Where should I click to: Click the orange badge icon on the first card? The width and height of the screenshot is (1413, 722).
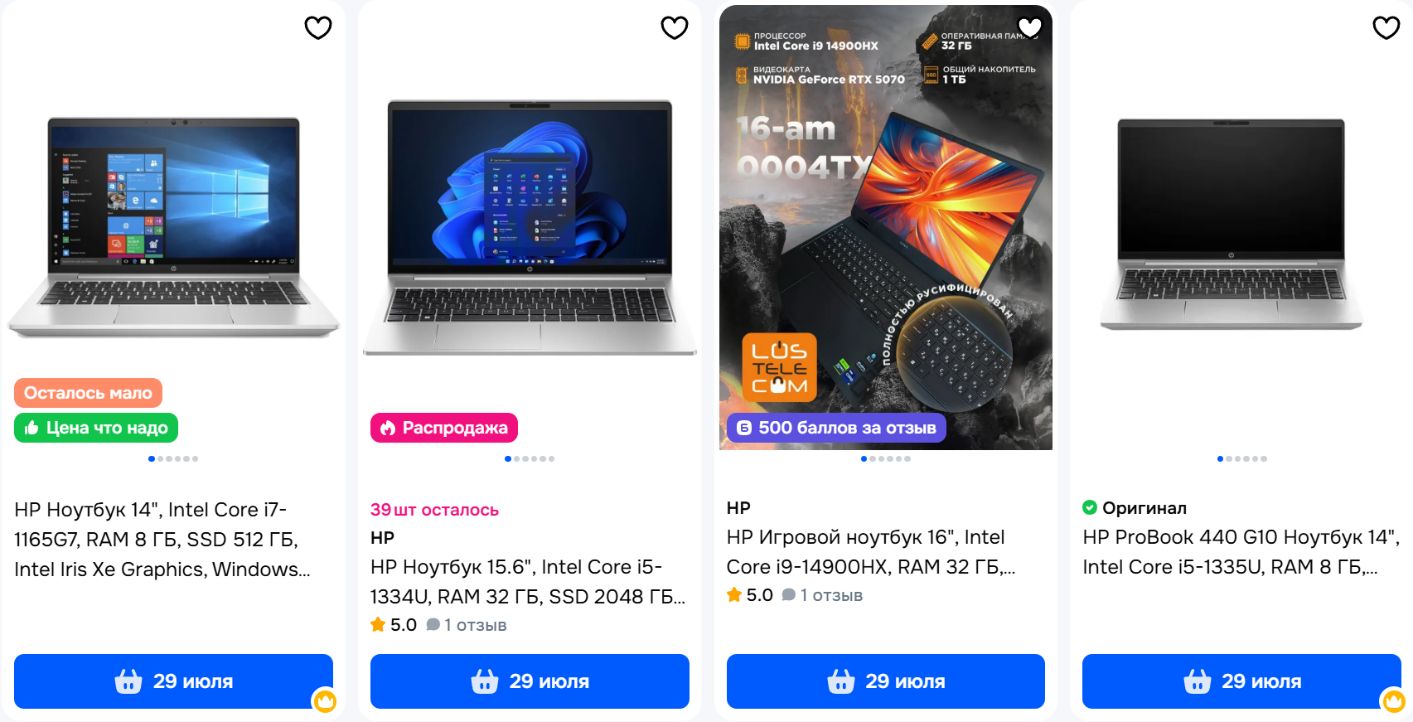coord(324,701)
